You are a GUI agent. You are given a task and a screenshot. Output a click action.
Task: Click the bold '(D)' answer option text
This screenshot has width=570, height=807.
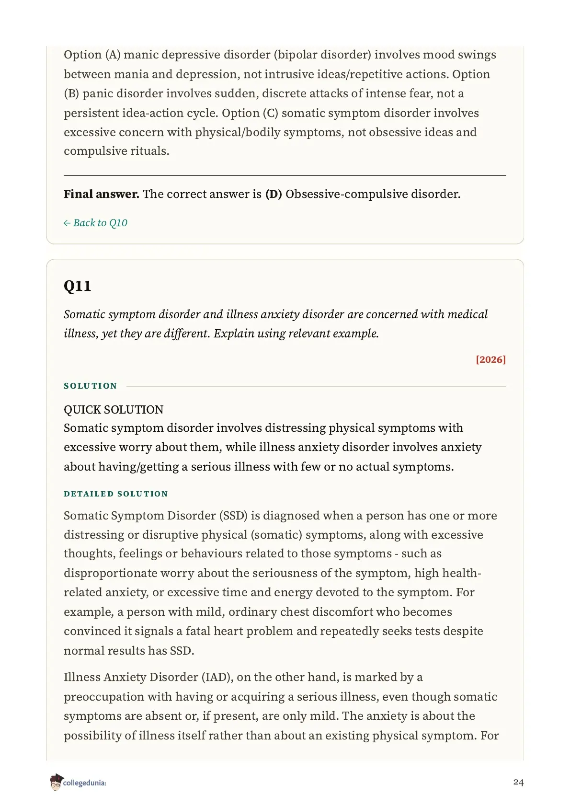click(274, 194)
